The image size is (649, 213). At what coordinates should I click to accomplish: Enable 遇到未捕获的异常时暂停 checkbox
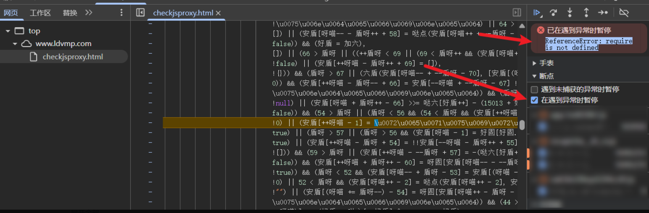(x=534, y=89)
